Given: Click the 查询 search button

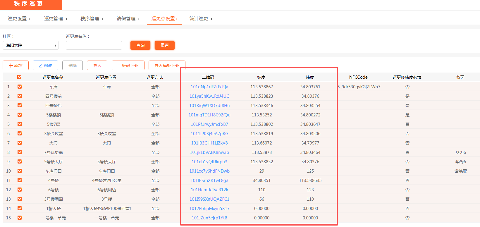Looking at the screenshot, I should pos(140,45).
